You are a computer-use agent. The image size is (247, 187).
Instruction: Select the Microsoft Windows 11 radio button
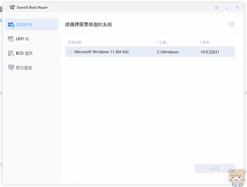pyautogui.click(x=70, y=52)
